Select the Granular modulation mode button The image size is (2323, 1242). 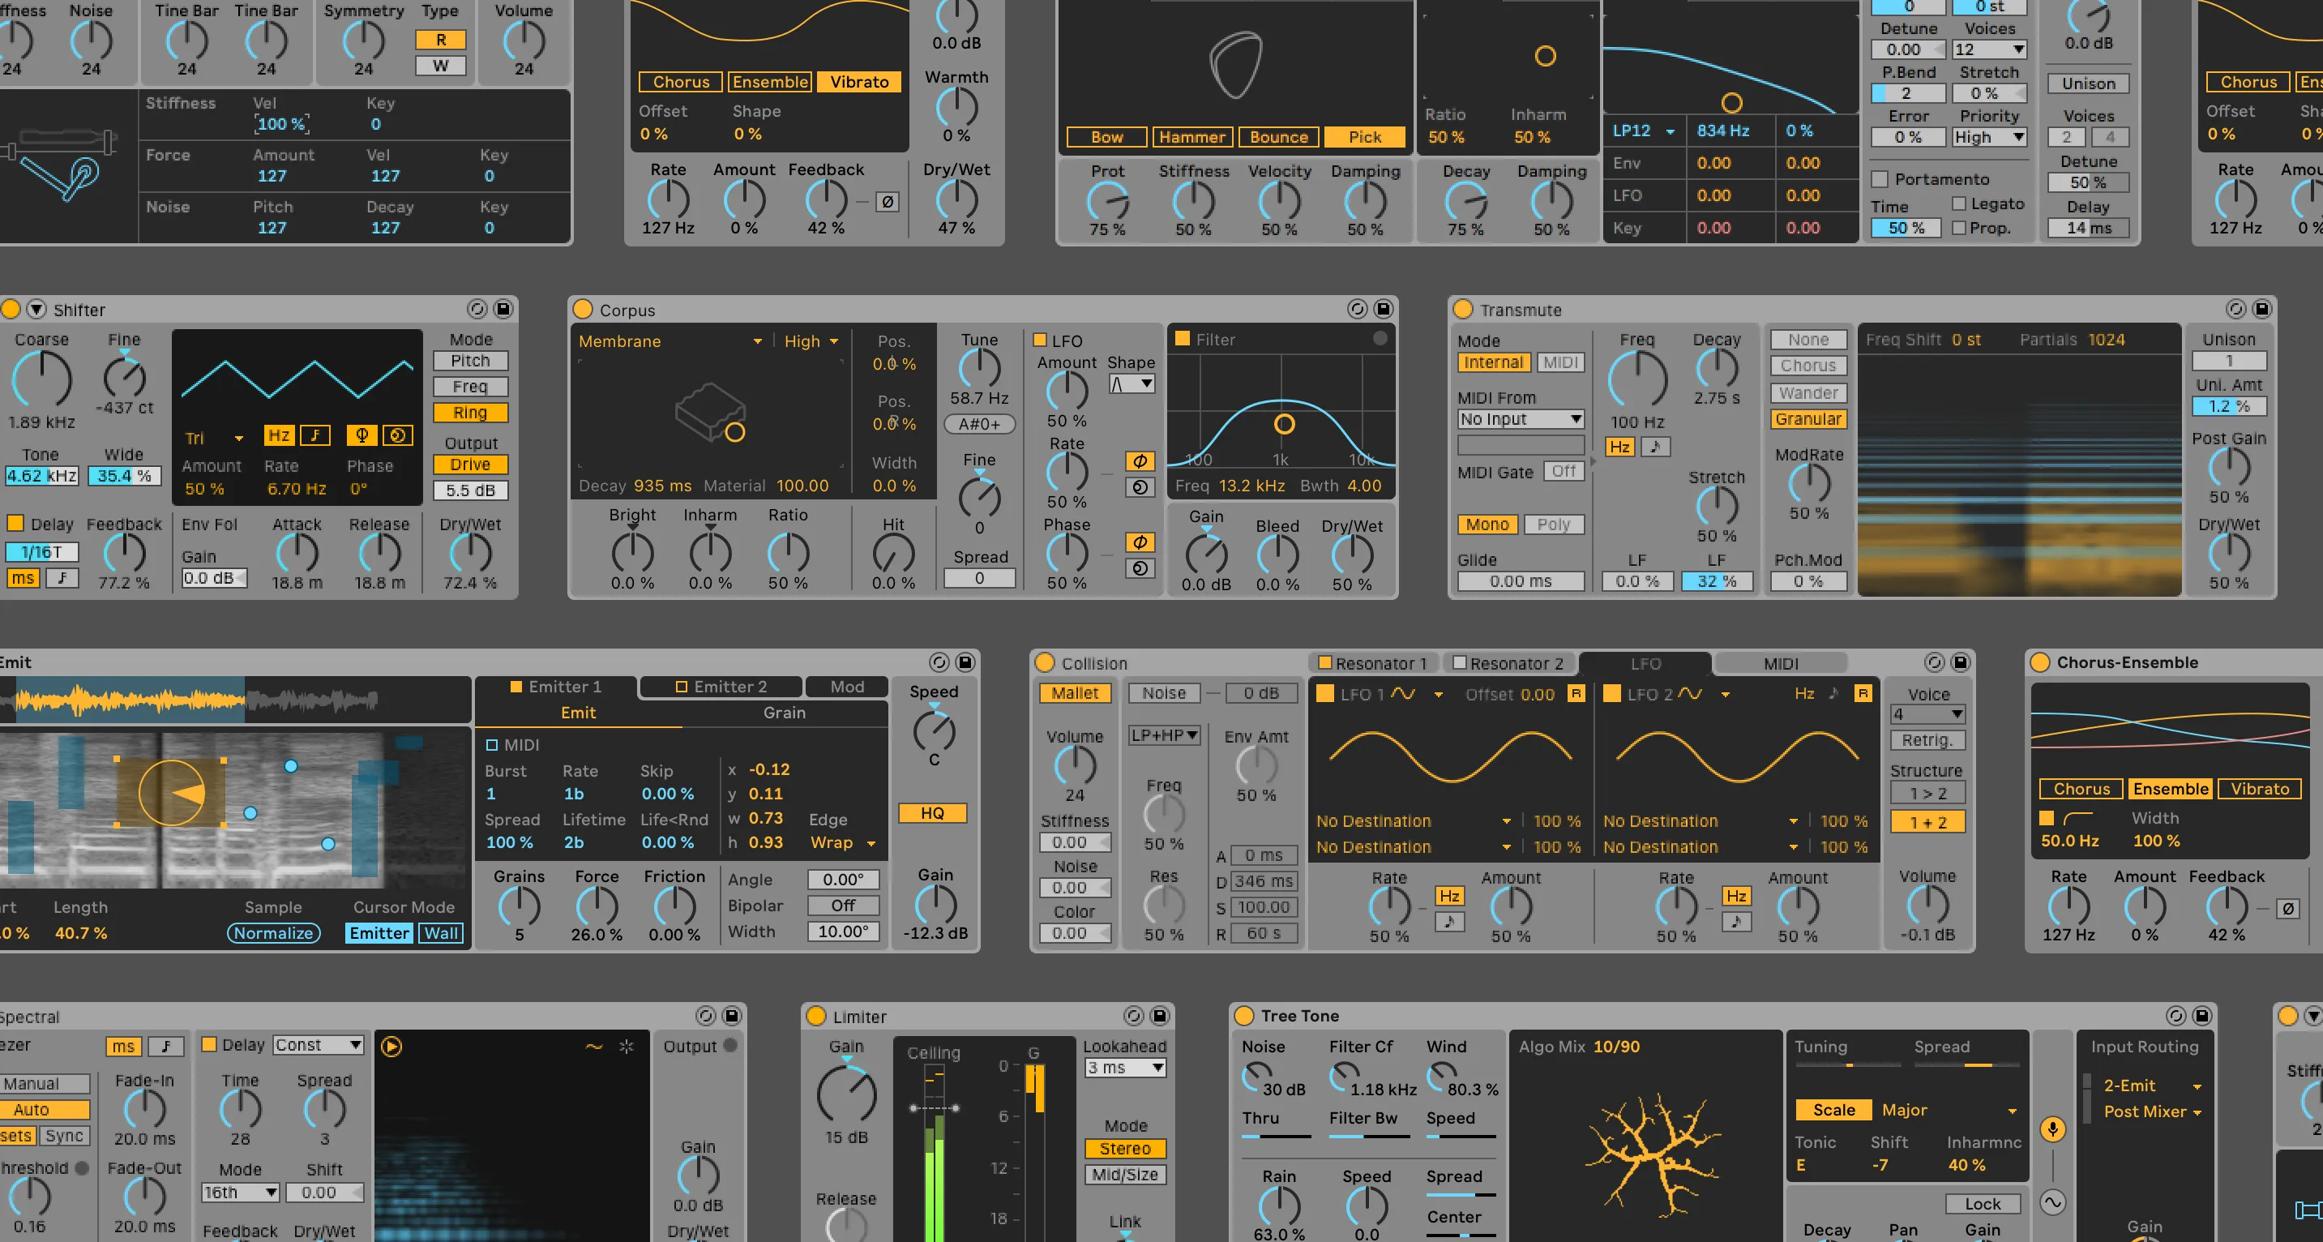(1808, 419)
